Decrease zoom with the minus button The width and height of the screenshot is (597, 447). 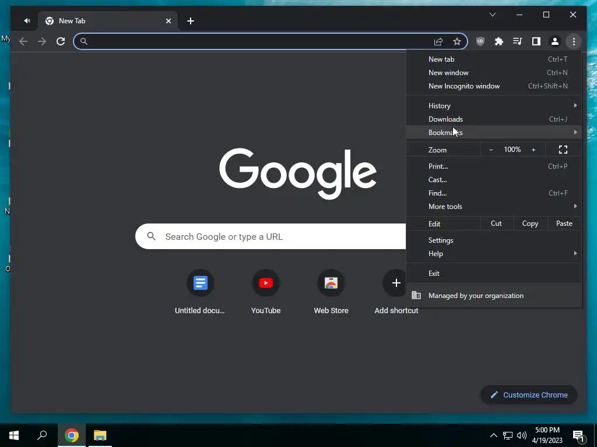491,150
